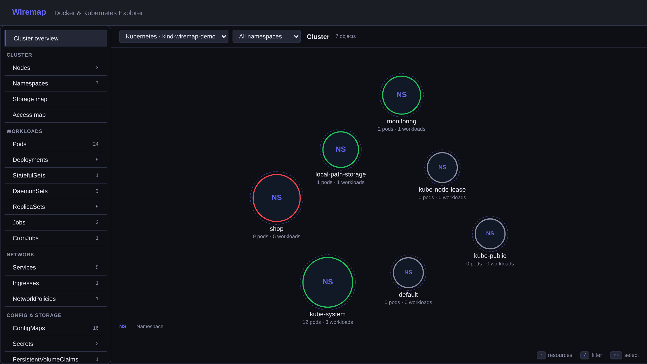This screenshot has width=647, height=364.
Task: Click the kube-public namespace circle
Action: click(490, 234)
